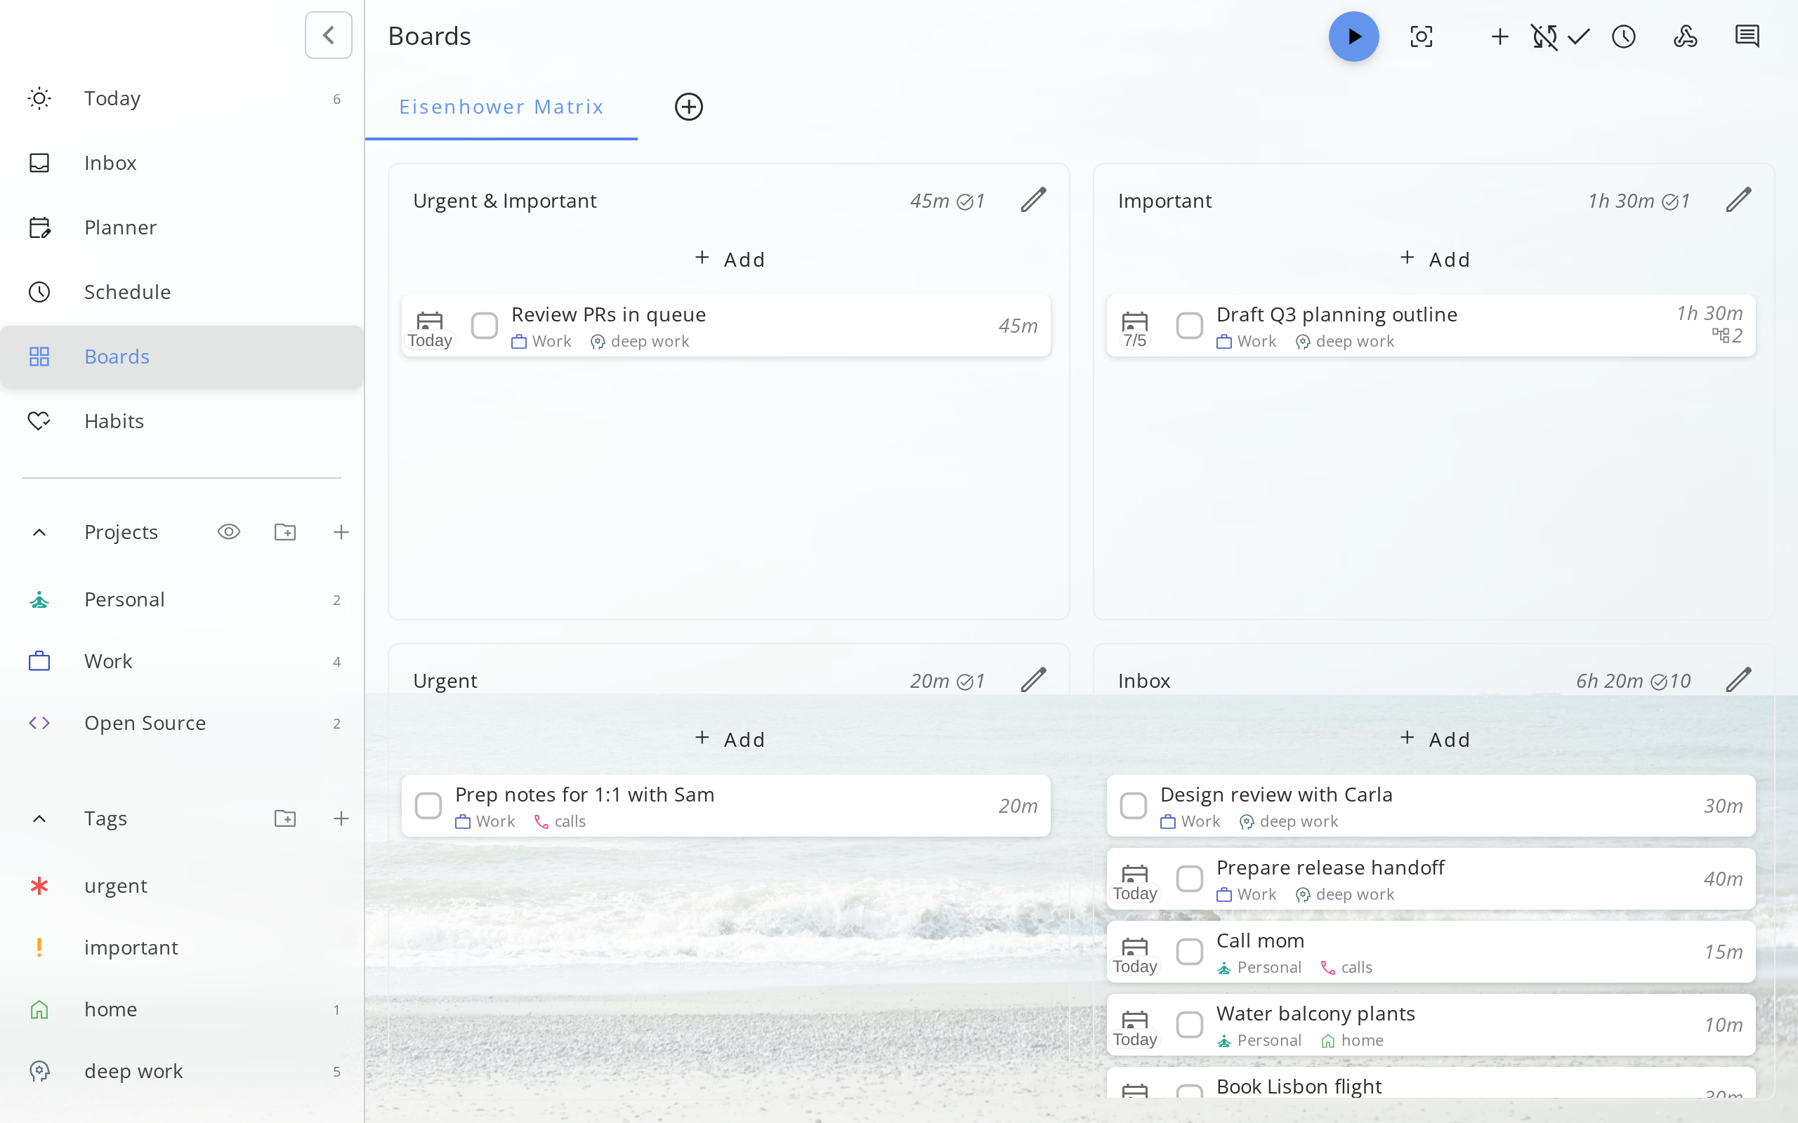Select the Eisenhower Matrix tab
The image size is (1798, 1123).
click(x=501, y=107)
